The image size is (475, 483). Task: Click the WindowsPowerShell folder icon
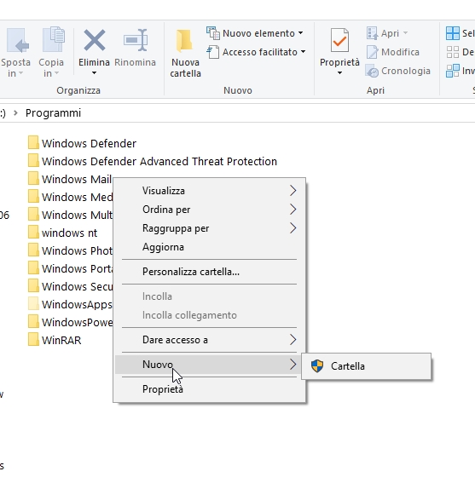pos(33,322)
